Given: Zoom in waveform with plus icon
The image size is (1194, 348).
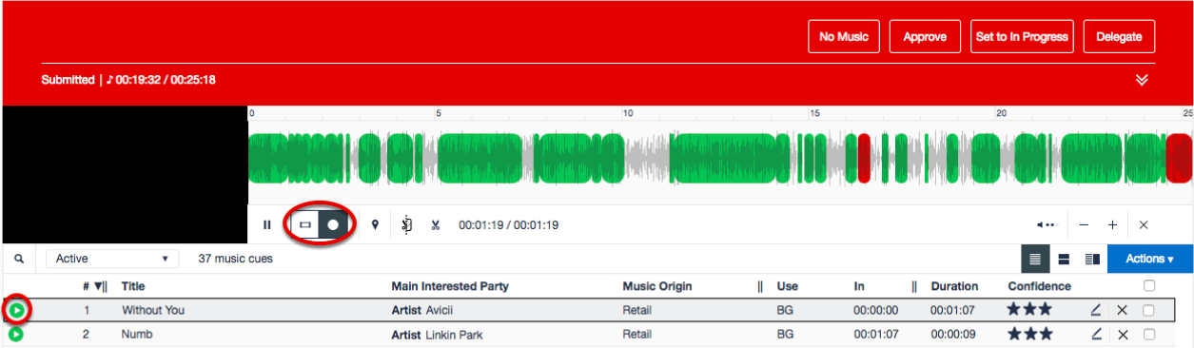Looking at the screenshot, I should (1112, 225).
